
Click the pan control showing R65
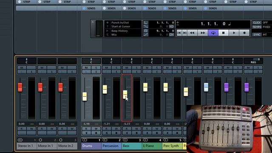[x=253, y=61]
